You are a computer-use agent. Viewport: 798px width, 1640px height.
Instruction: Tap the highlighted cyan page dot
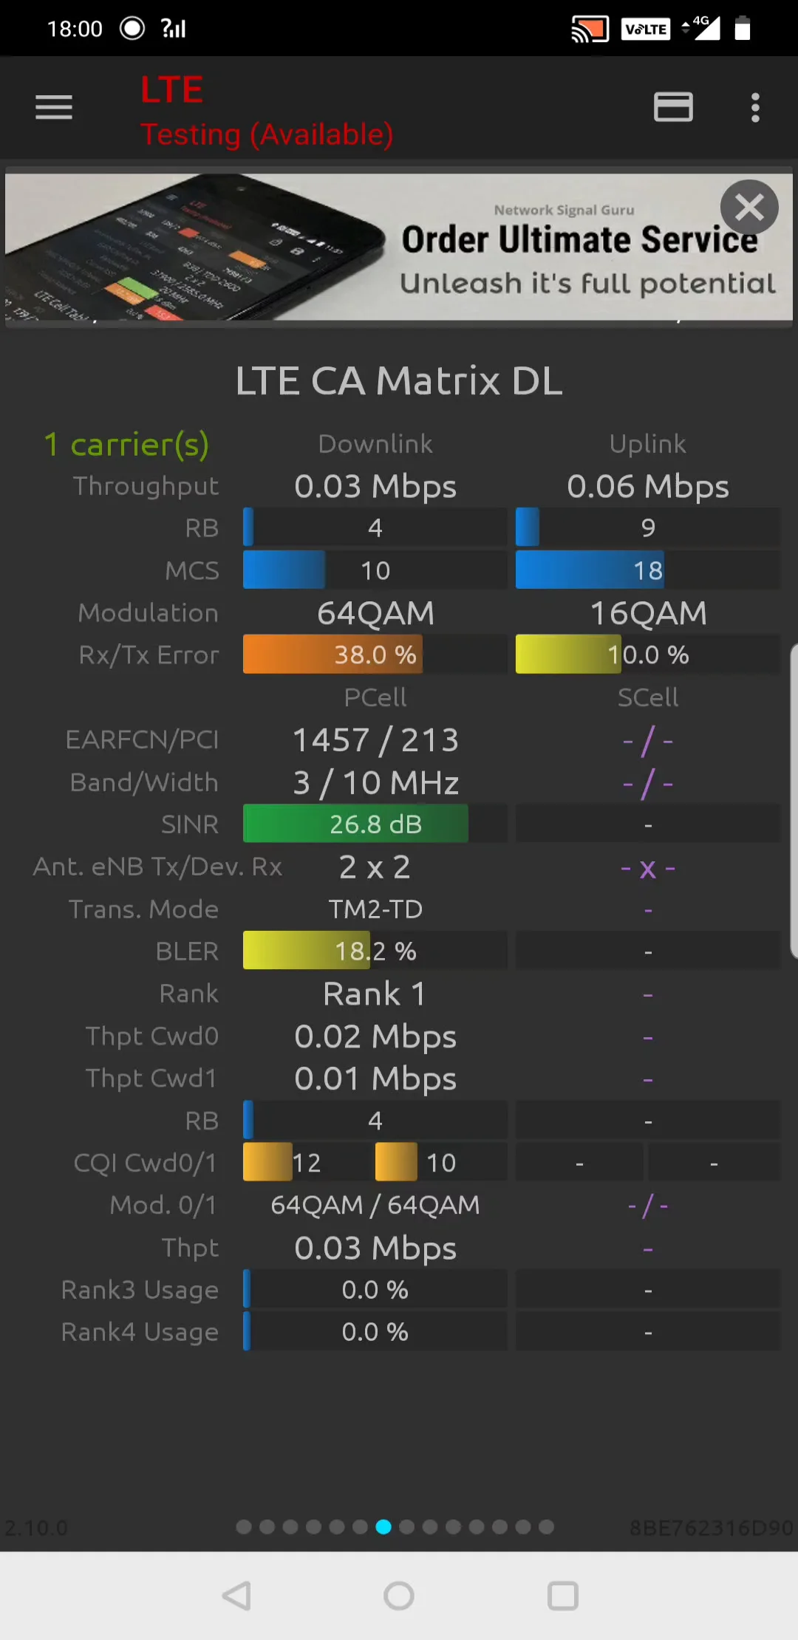[x=383, y=1527]
